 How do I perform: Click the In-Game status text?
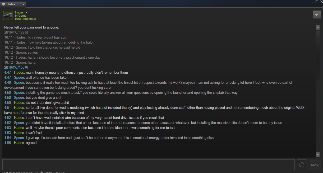tap(21, 16)
